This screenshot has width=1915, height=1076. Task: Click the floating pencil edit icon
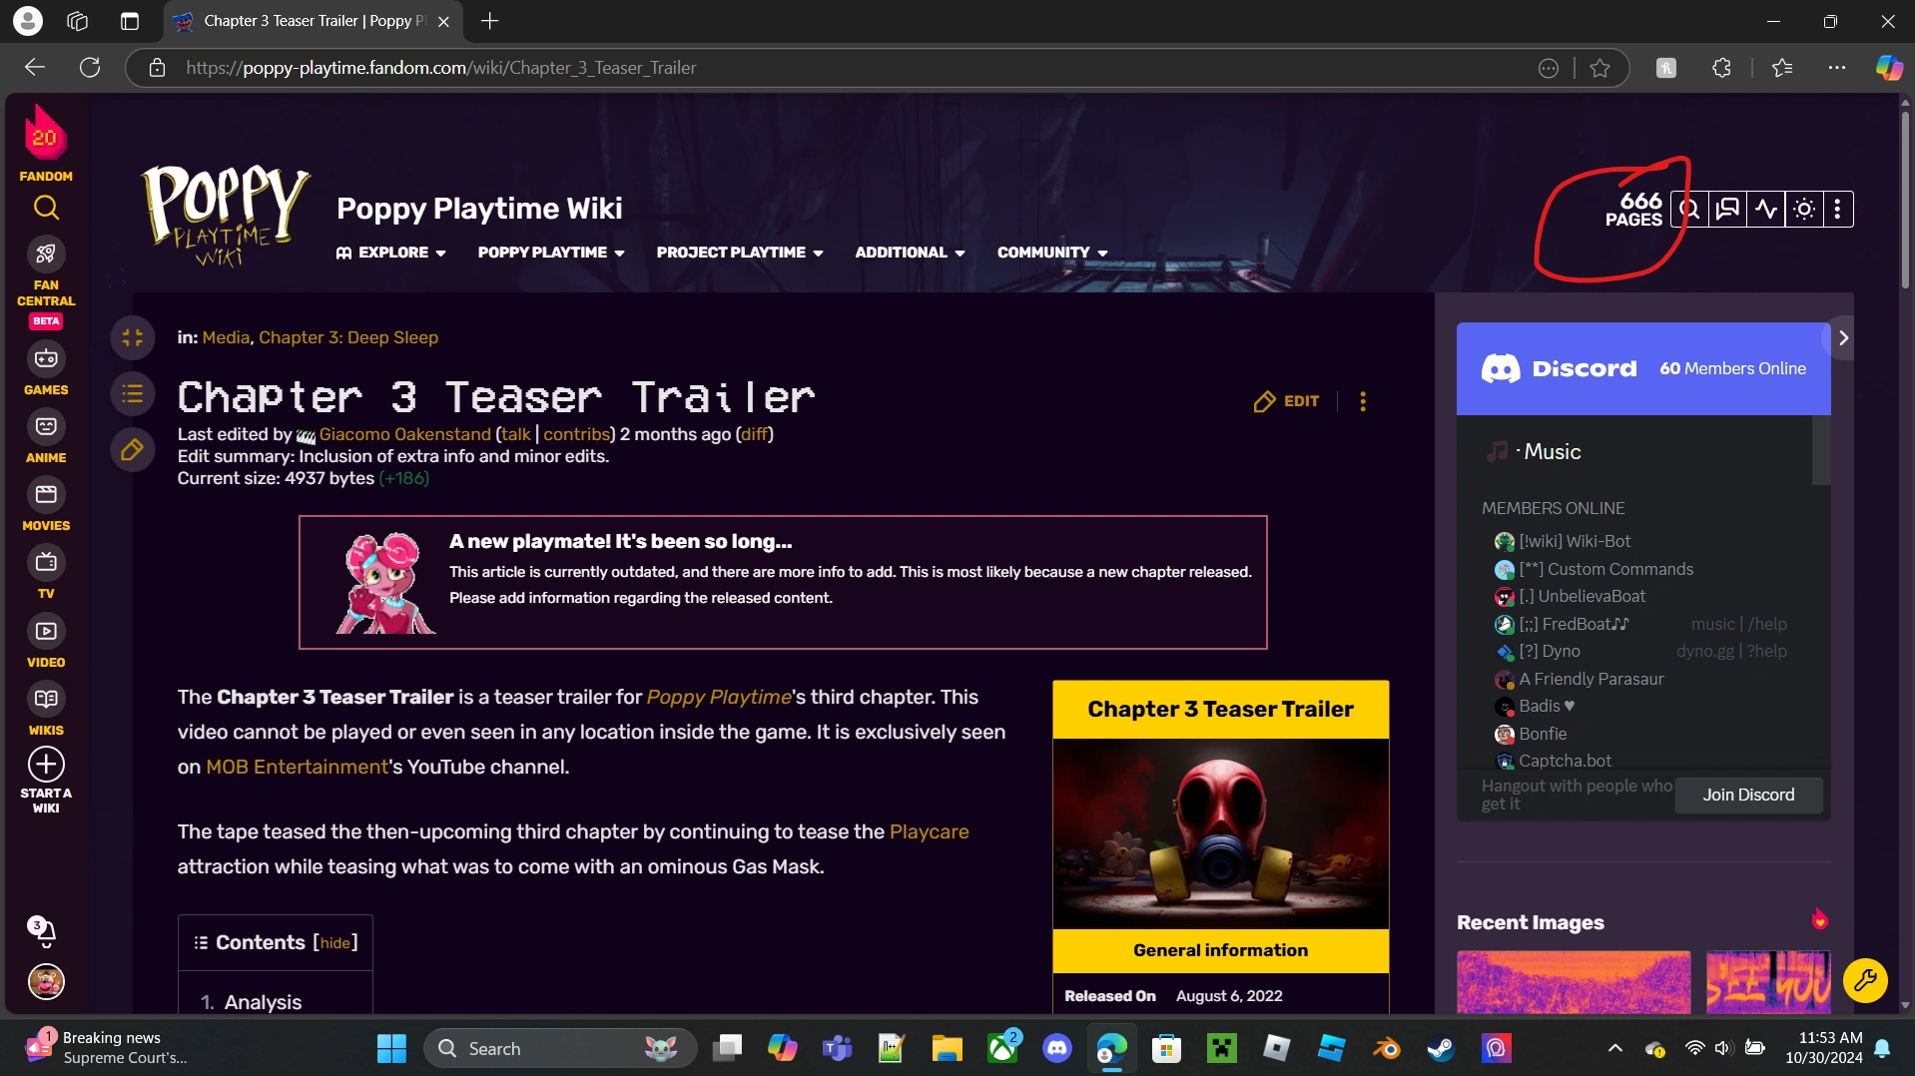tap(133, 450)
